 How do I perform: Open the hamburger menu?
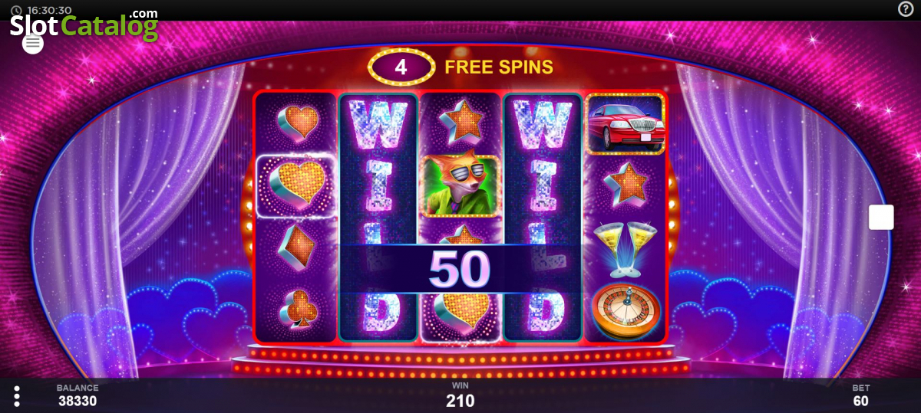click(x=33, y=44)
